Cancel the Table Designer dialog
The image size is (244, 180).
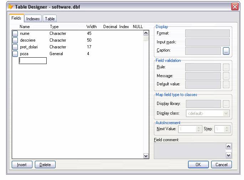pyautogui.click(x=222, y=165)
